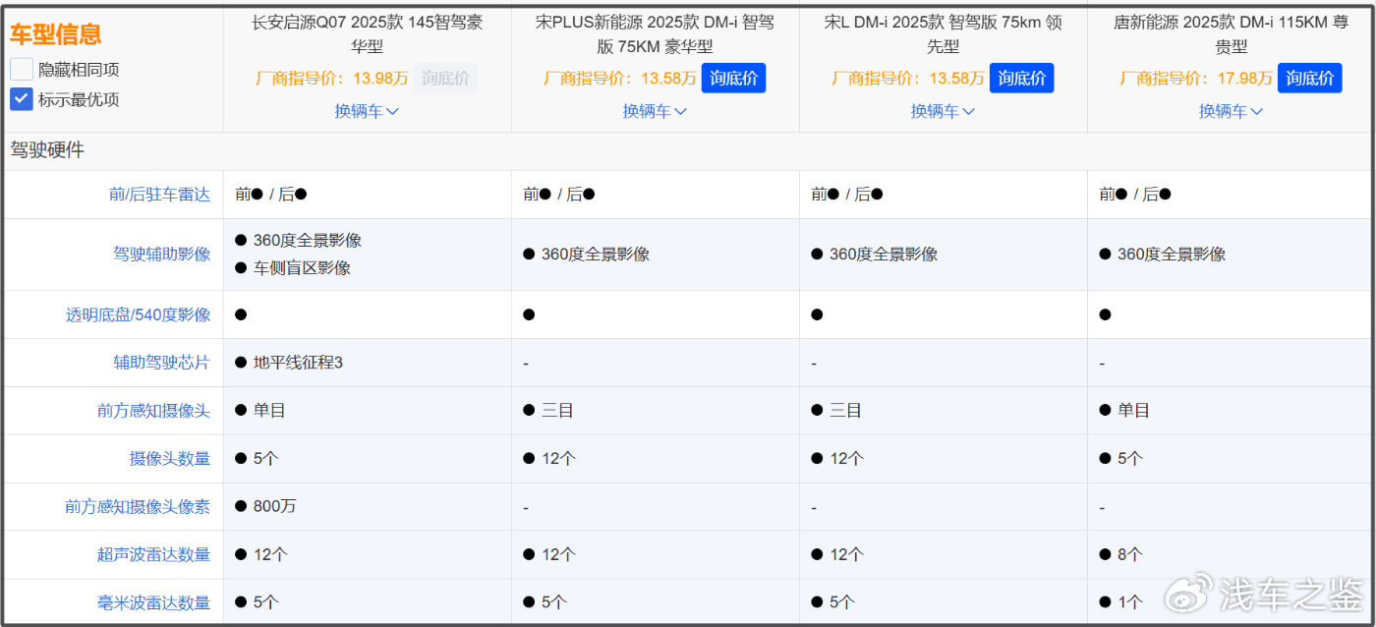The height and width of the screenshot is (627, 1376).
Task: Expand 换辆车 under 宋PLUS新能源
Action: [x=655, y=111]
